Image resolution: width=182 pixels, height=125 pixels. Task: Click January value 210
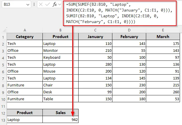[x=95, y=50]
